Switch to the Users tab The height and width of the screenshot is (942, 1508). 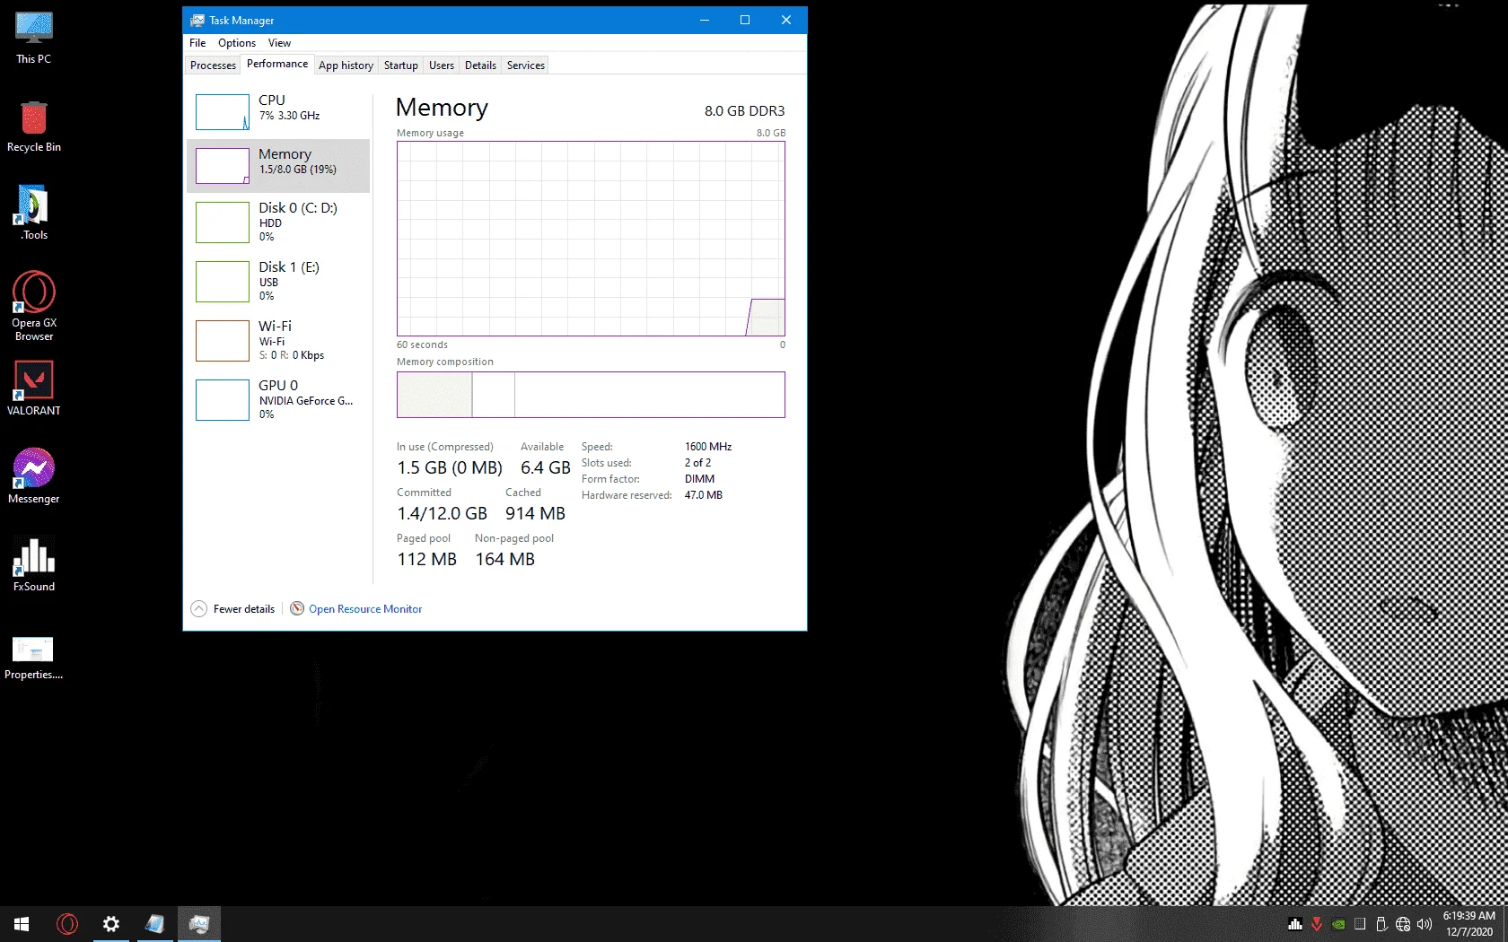click(x=441, y=65)
